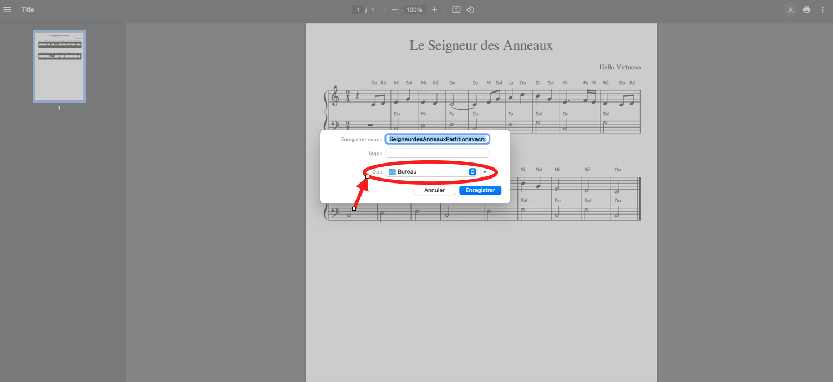Click the print icon
The image size is (833, 382).
[x=806, y=9]
